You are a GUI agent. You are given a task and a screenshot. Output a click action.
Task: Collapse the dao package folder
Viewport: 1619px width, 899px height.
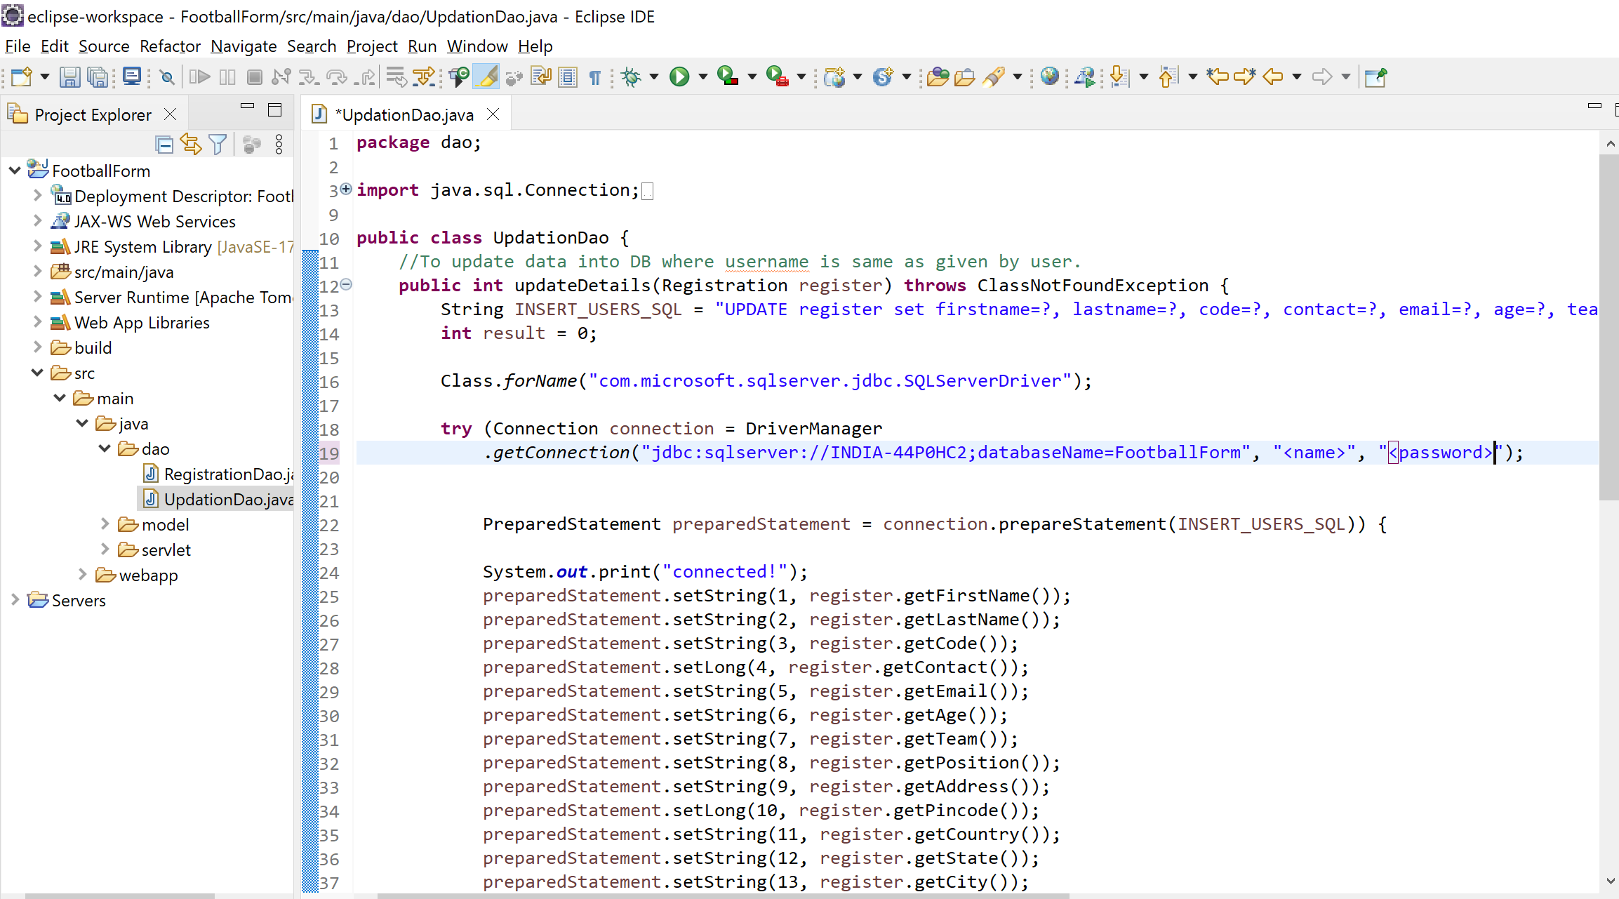pos(104,448)
